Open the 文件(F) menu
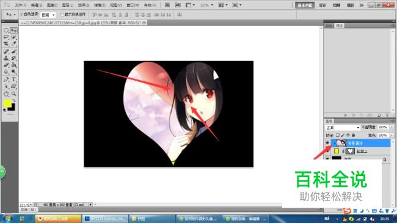This screenshot has width=397, height=223. tap(21, 5)
